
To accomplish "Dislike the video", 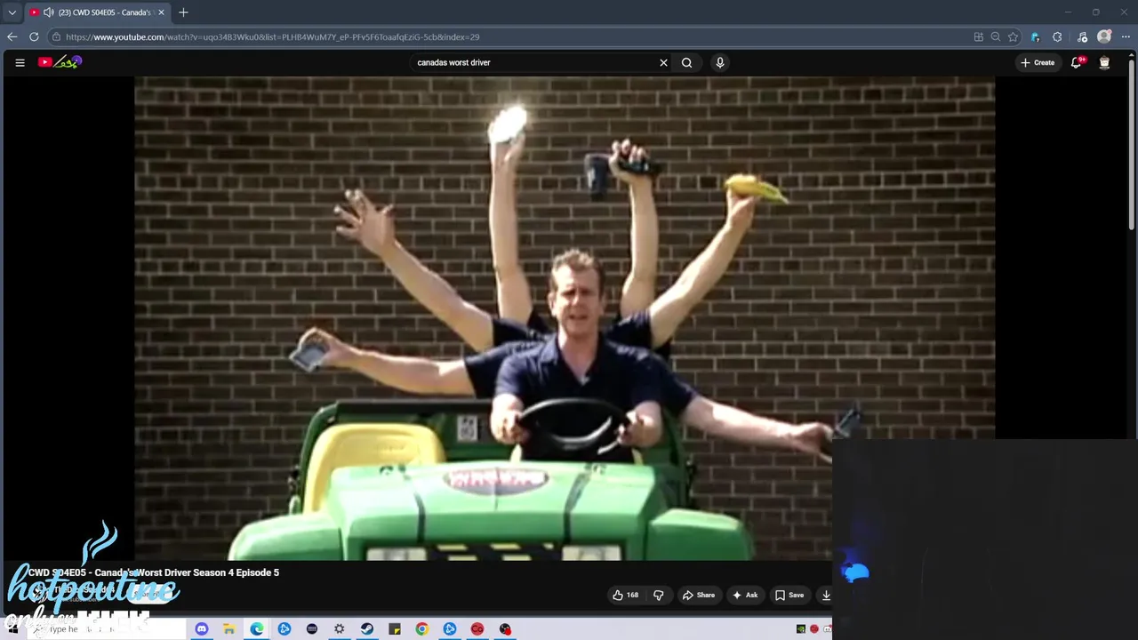I will [x=659, y=596].
